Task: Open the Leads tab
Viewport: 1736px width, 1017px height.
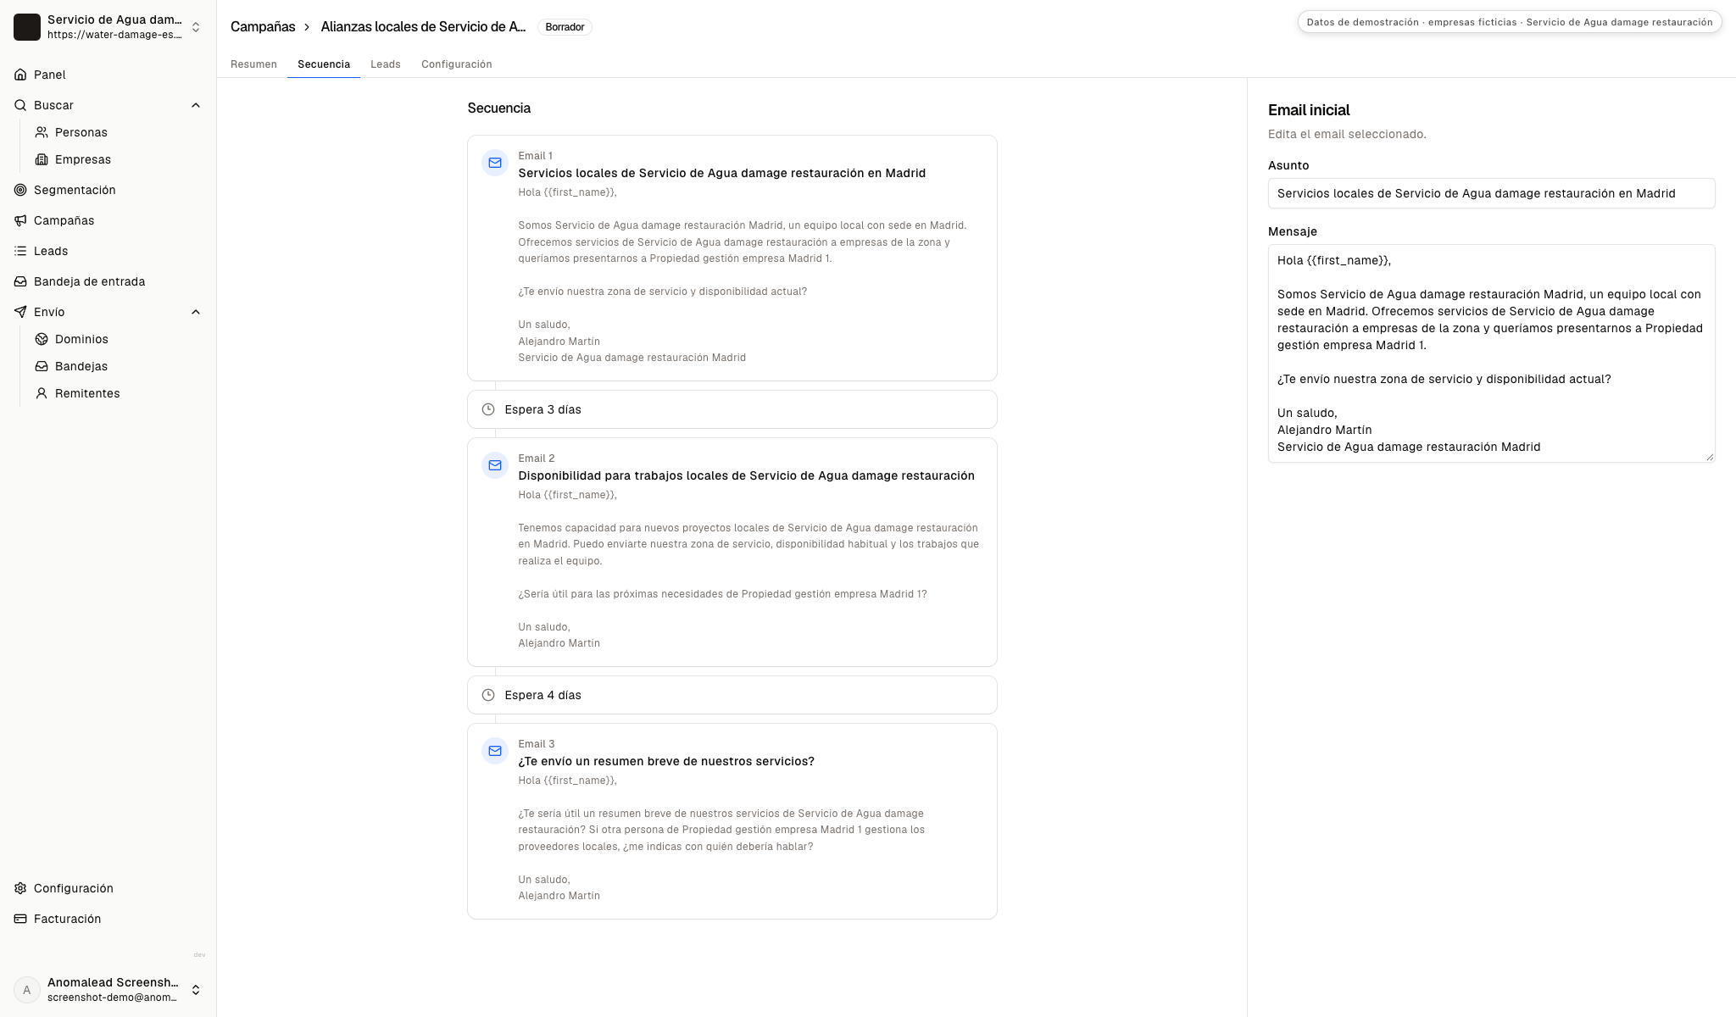Action: 386,64
